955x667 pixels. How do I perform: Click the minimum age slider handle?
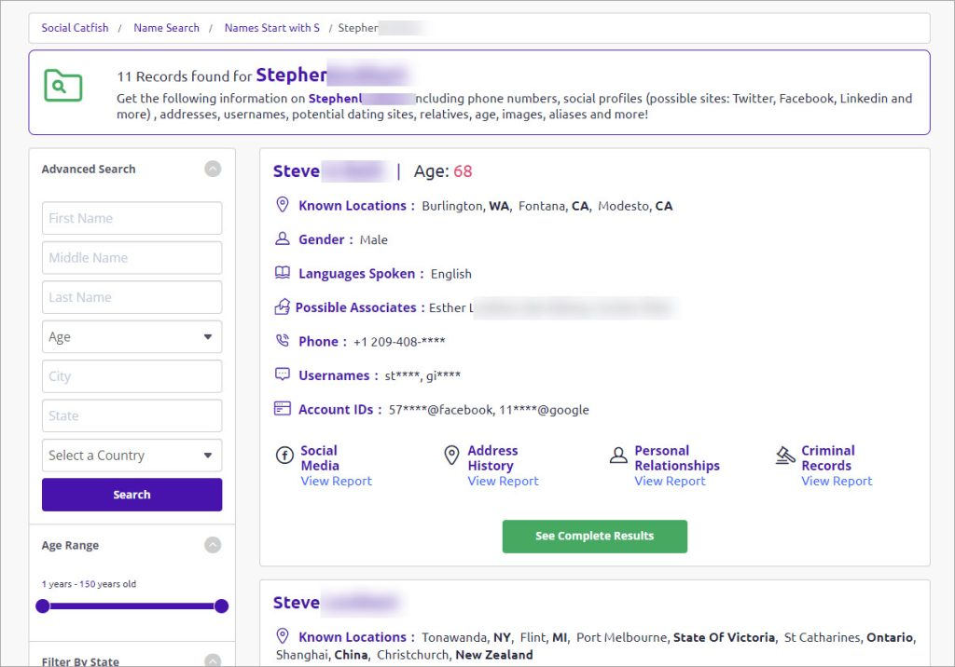43,606
